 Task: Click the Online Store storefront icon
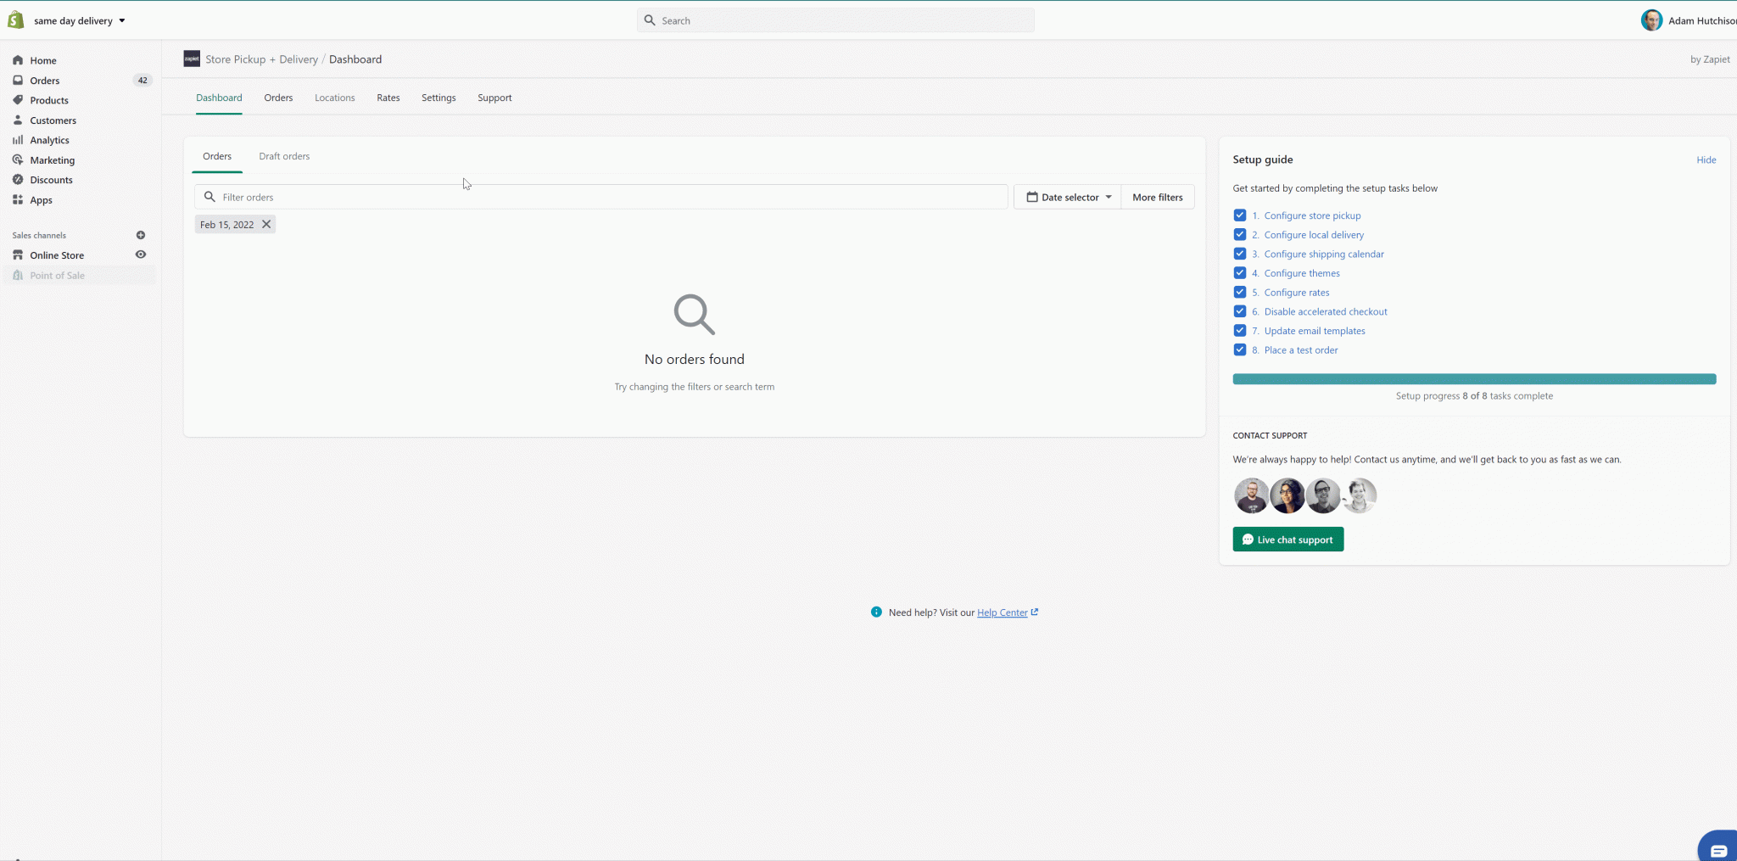point(18,255)
